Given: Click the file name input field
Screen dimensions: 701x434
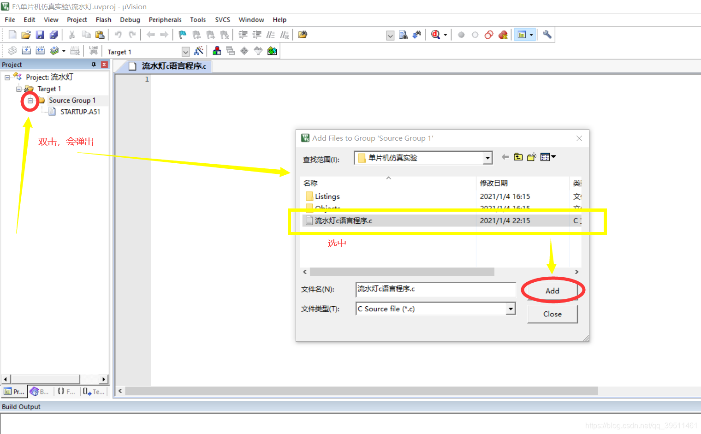Looking at the screenshot, I should 435,289.
